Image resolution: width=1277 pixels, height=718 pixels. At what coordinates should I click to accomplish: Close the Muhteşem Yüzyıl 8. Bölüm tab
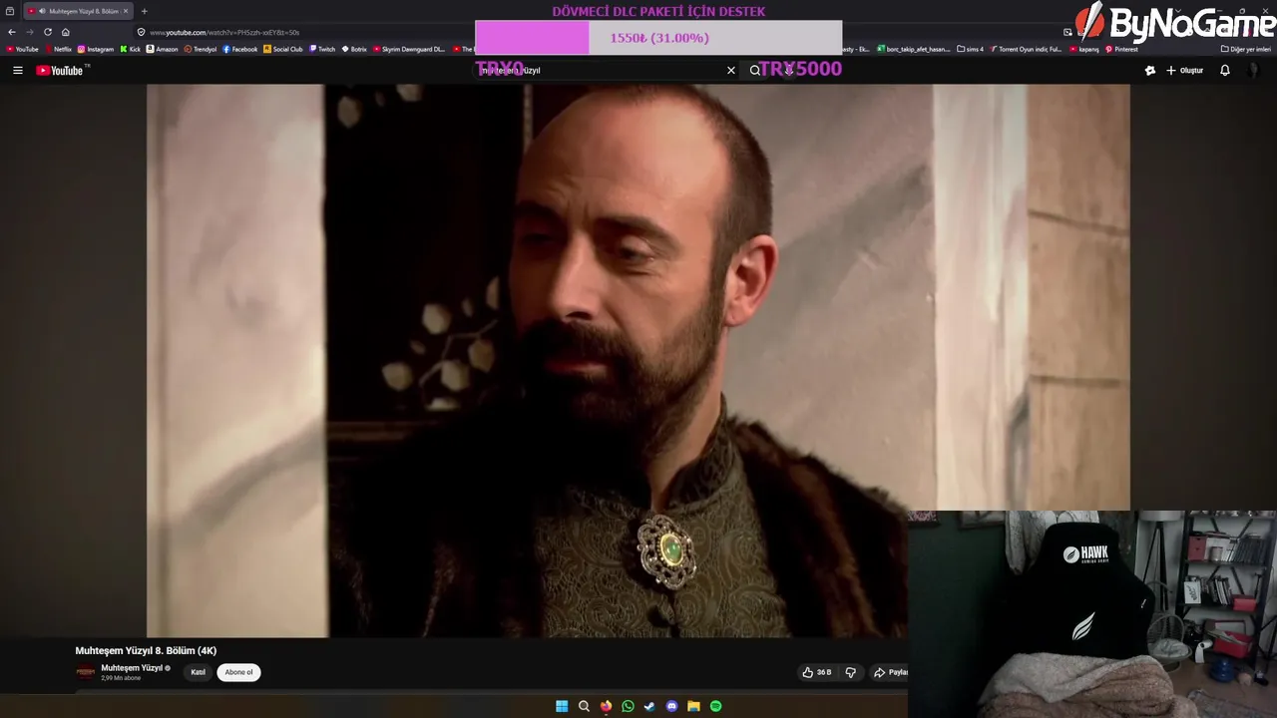(126, 11)
